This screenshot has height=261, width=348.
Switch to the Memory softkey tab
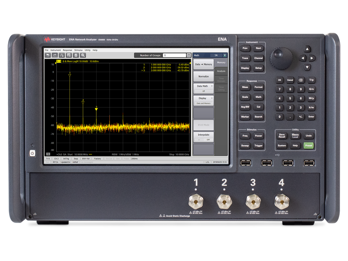pos(221,63)
